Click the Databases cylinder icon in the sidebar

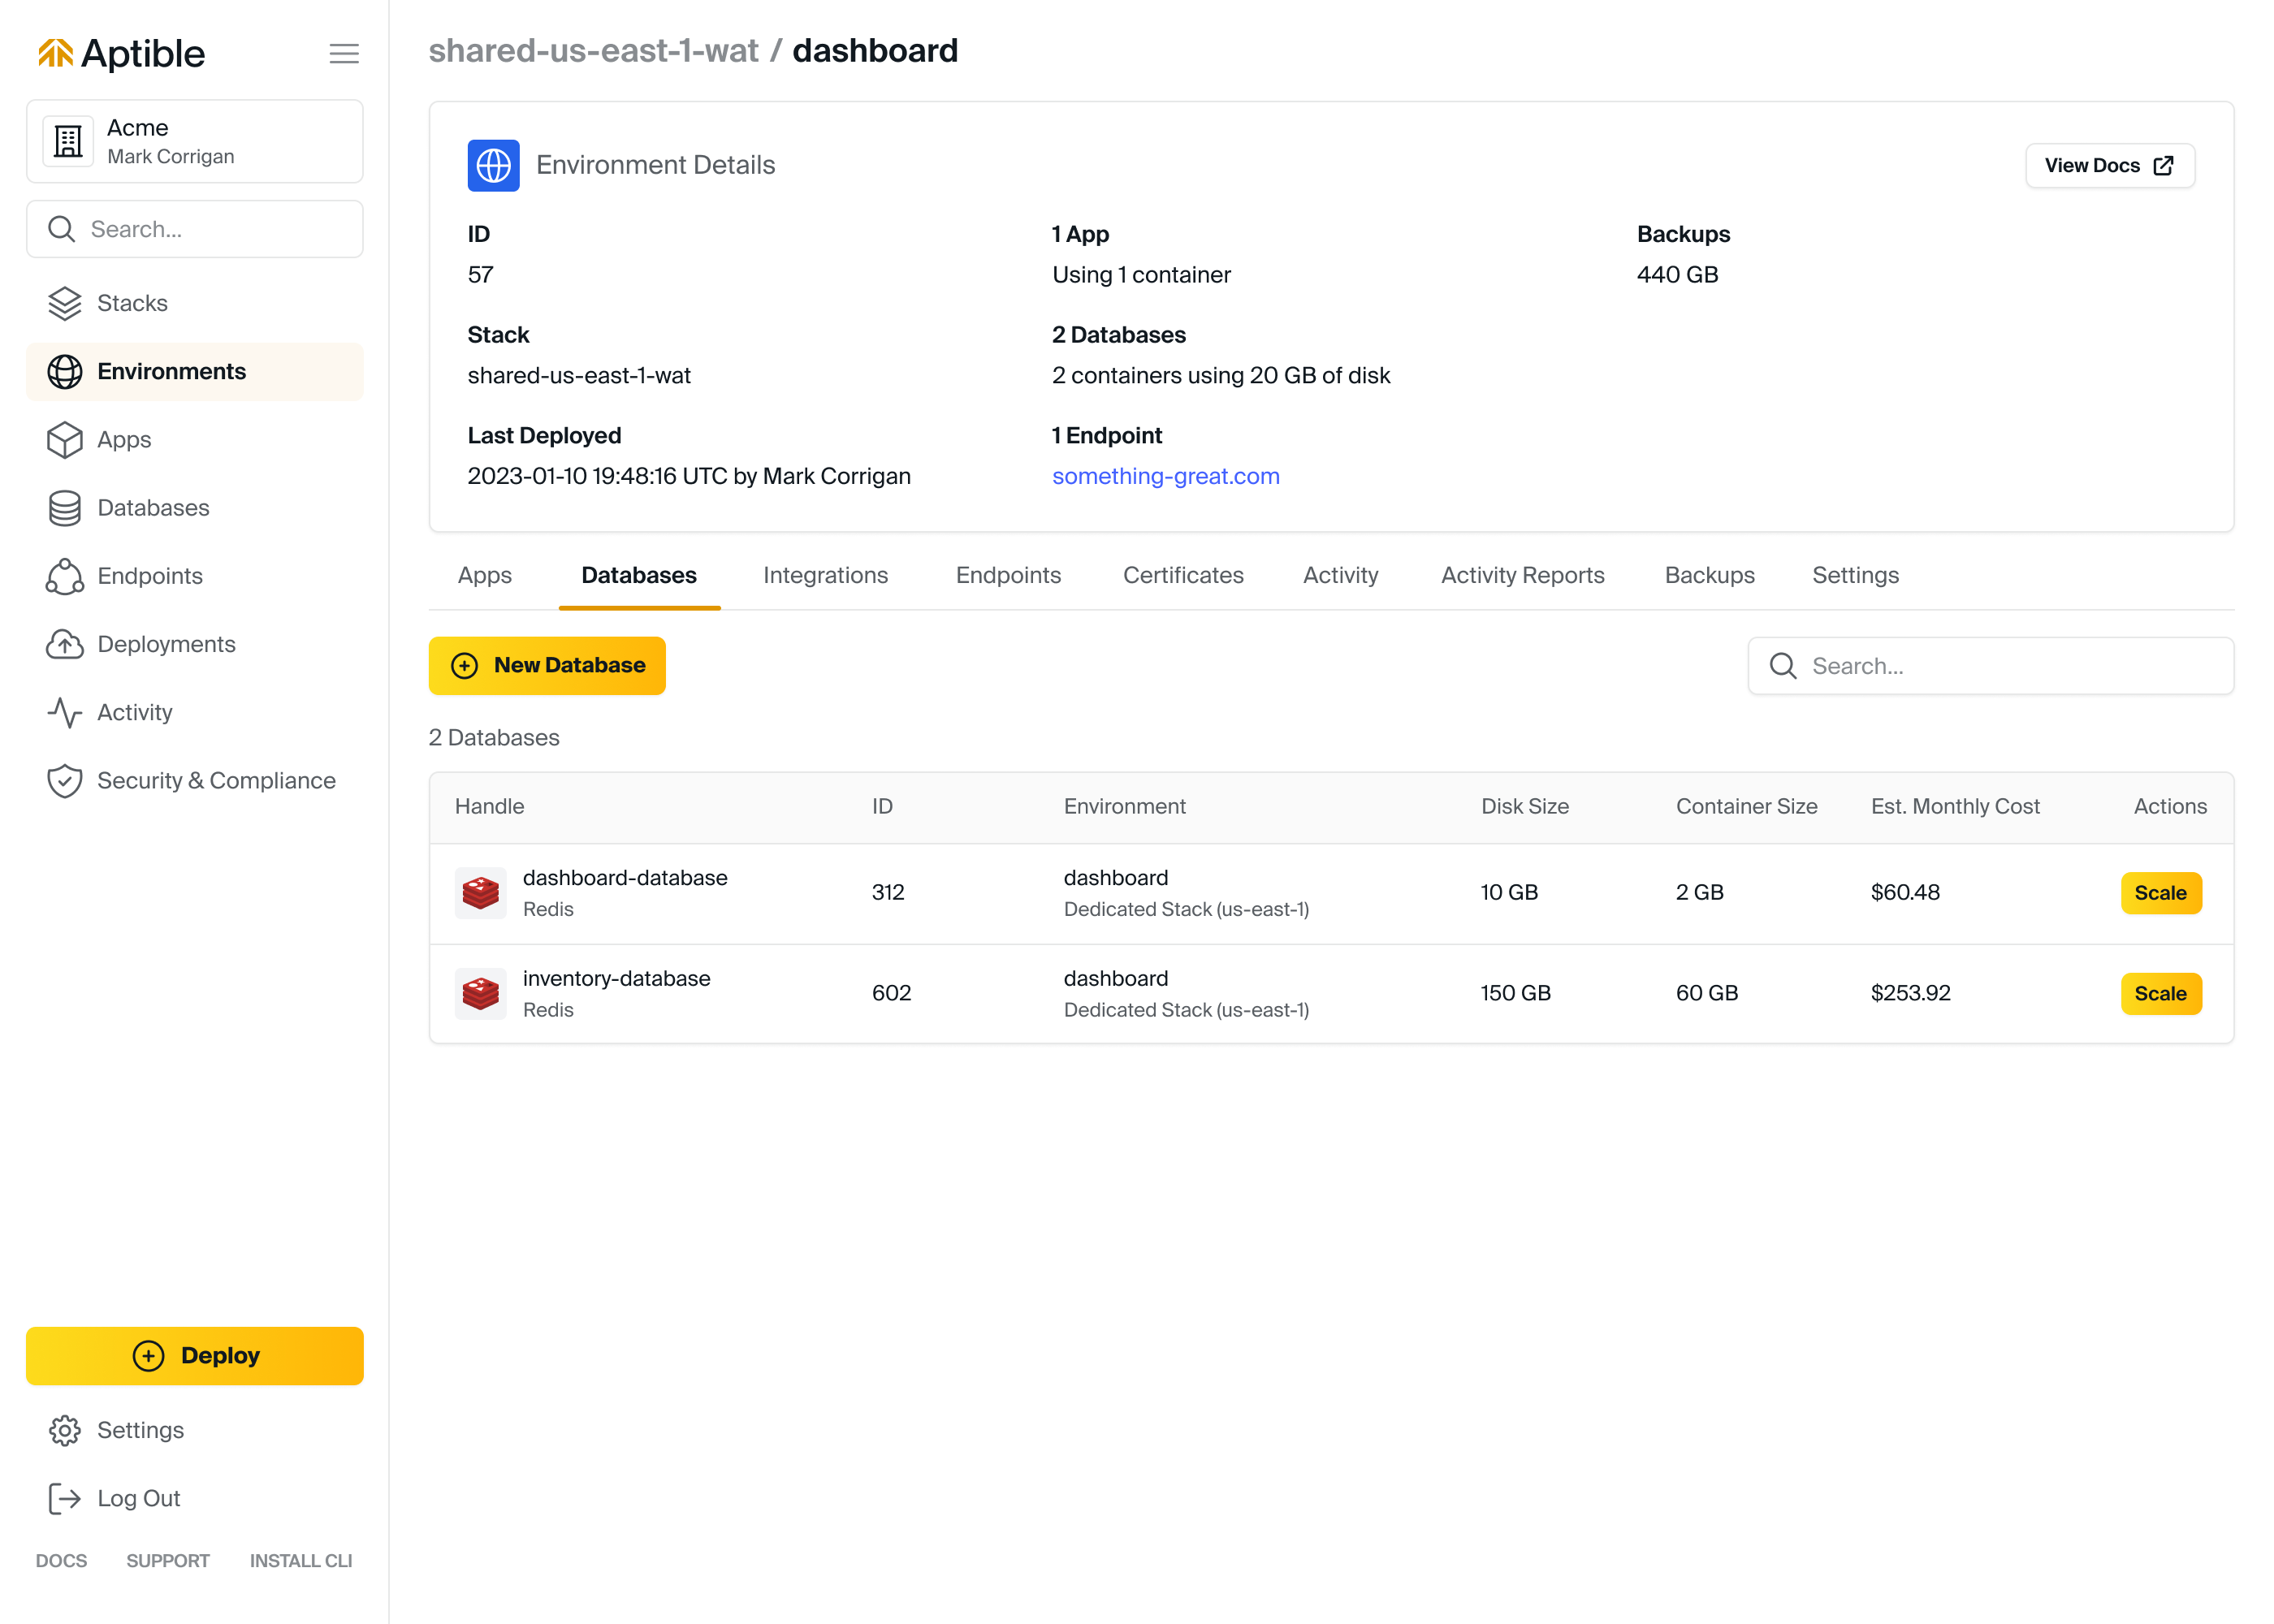point(64,508)
